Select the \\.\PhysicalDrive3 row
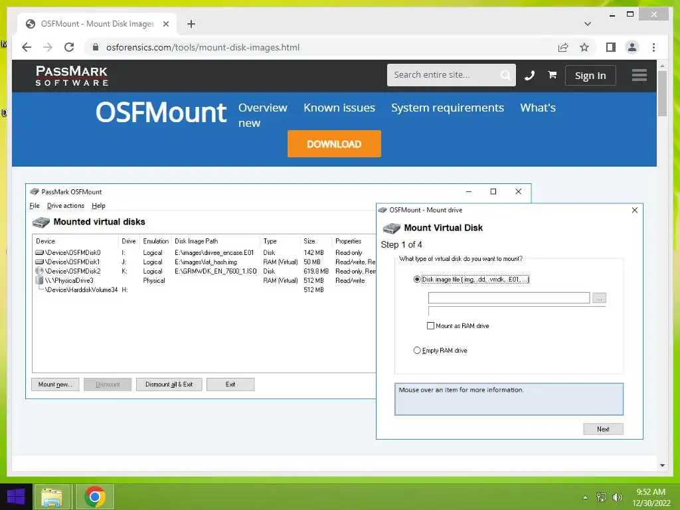The height and width of the screenshot is (510, 680). (204, 281)
